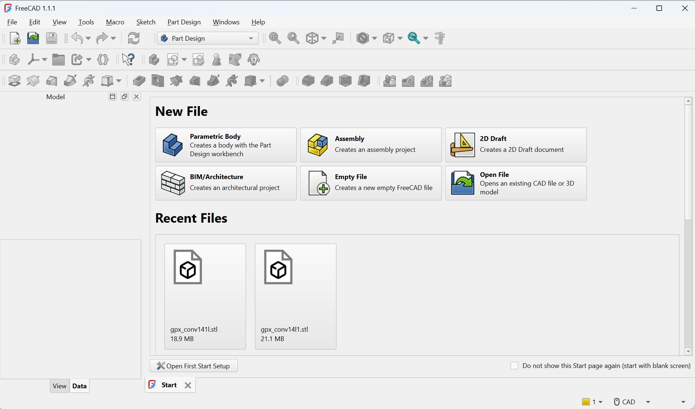Click the Save document icon
The height and width of the screenshot is (409, 695).
point(52,38)
